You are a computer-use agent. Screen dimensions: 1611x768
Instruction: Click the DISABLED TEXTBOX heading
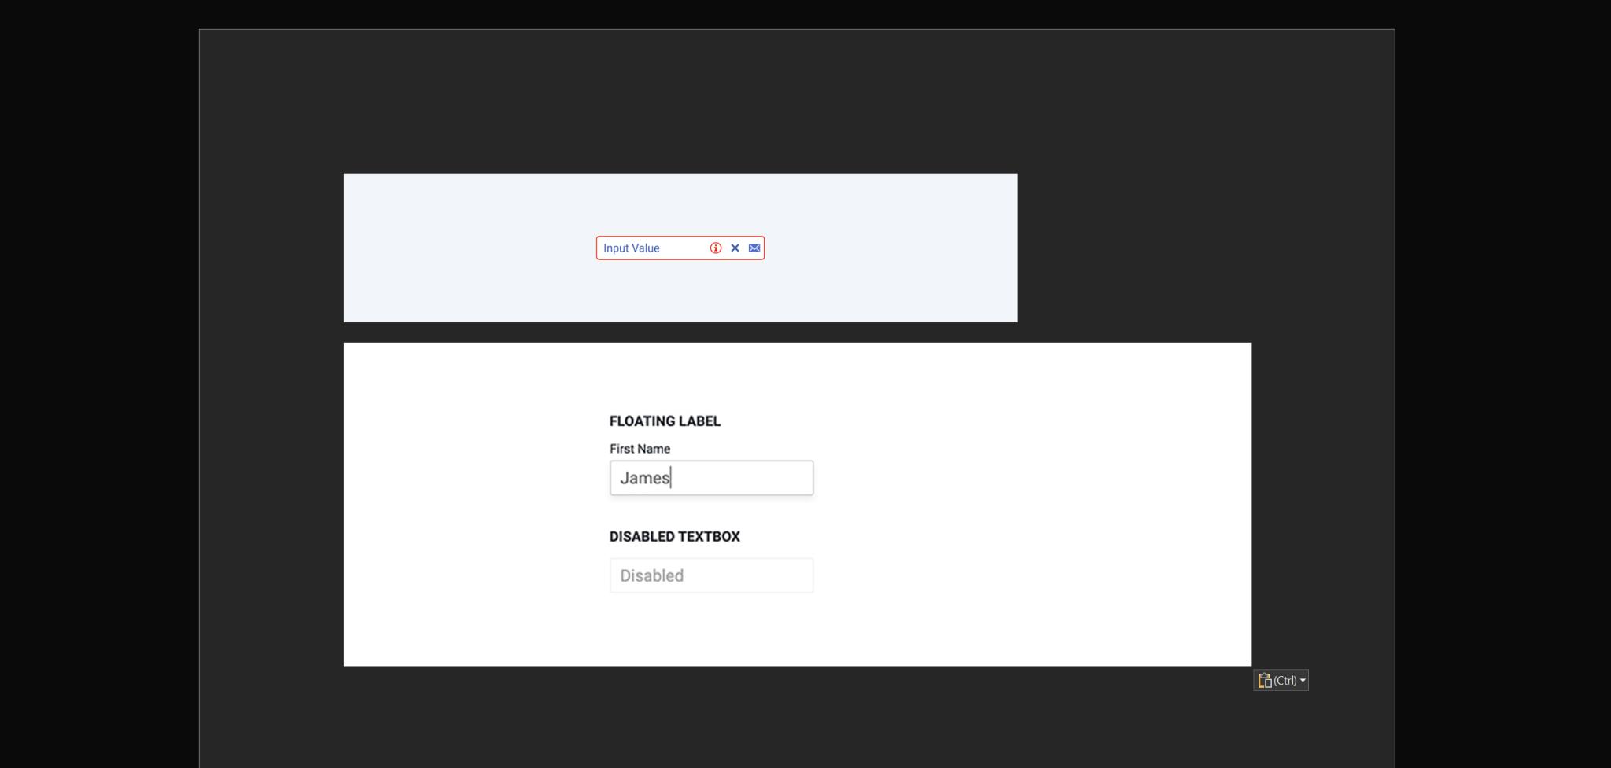tap(674, 537)
